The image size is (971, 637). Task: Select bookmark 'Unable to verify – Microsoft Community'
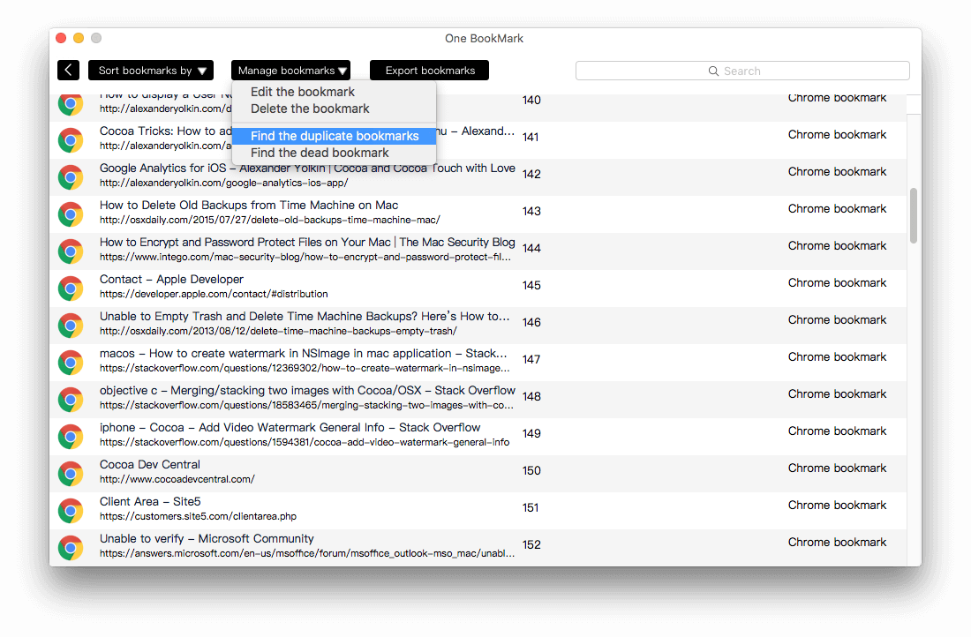(x=207, y=538)
